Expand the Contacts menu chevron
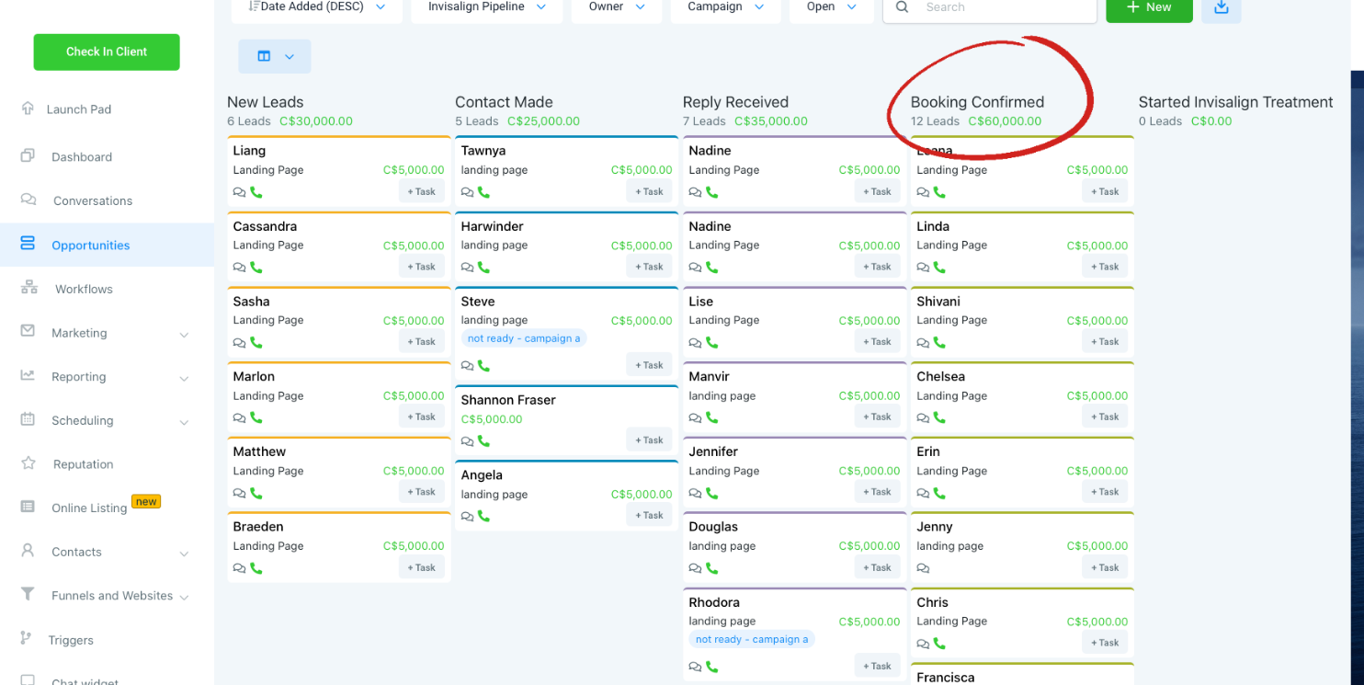Viewport: 1364px width, 685px height. tap(184, 554)
